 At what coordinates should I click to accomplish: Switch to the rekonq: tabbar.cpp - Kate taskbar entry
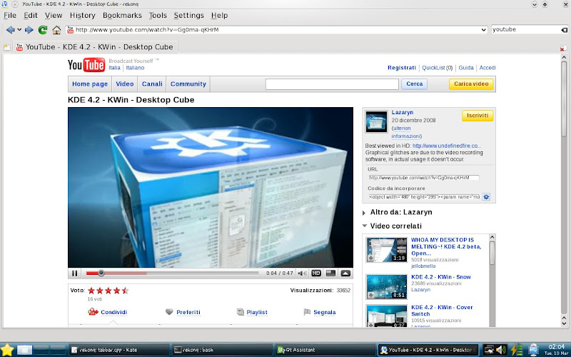point(119,350)
